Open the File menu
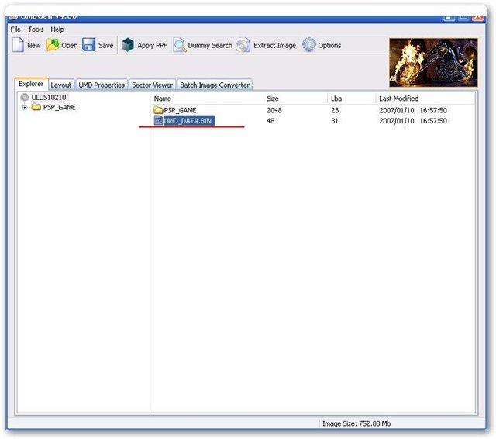 pyautogui.click(x=15, y=29)
